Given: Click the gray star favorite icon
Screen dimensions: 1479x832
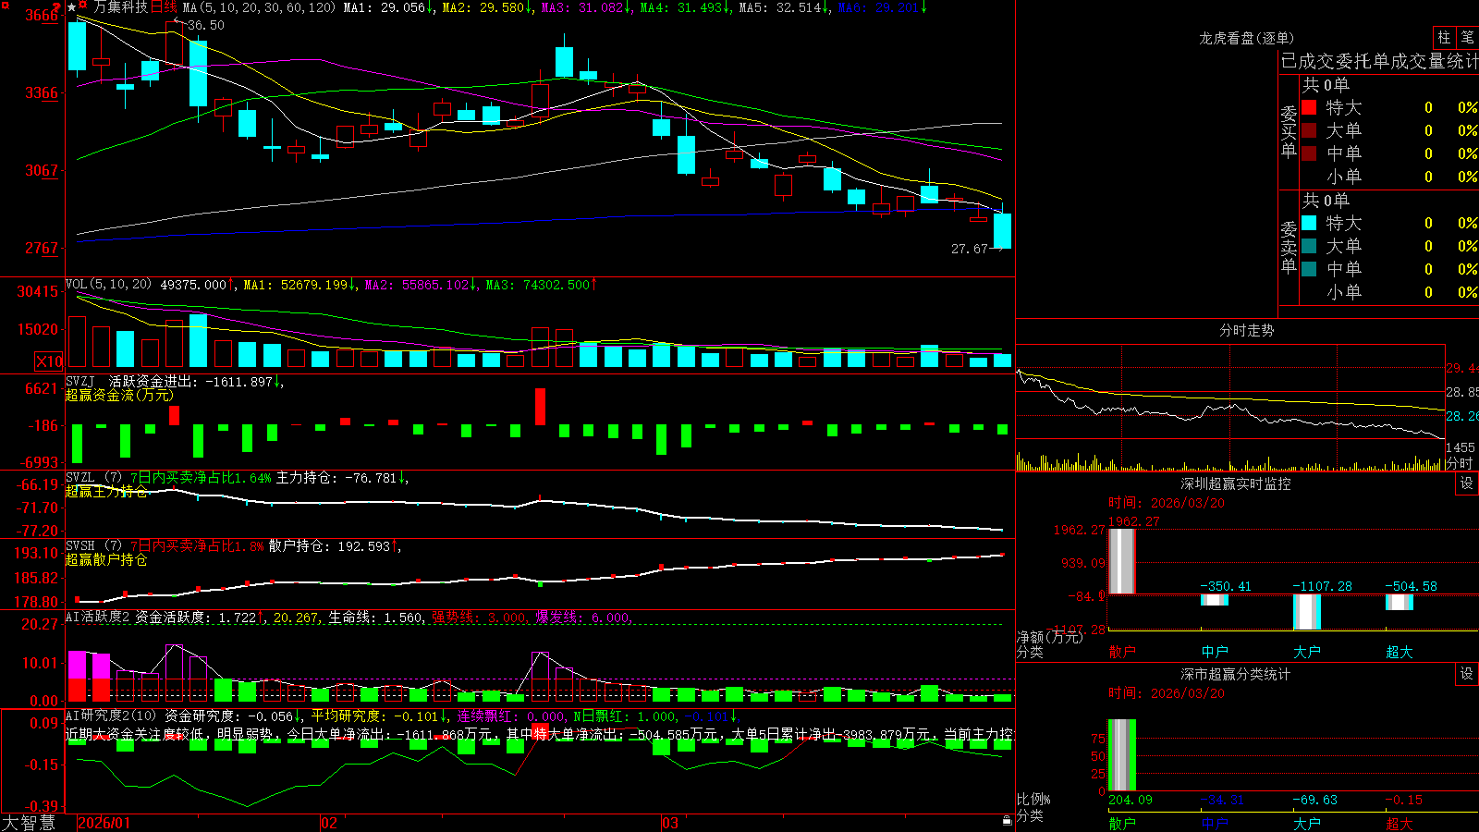Looking at the screenshot, I should 72,7.
